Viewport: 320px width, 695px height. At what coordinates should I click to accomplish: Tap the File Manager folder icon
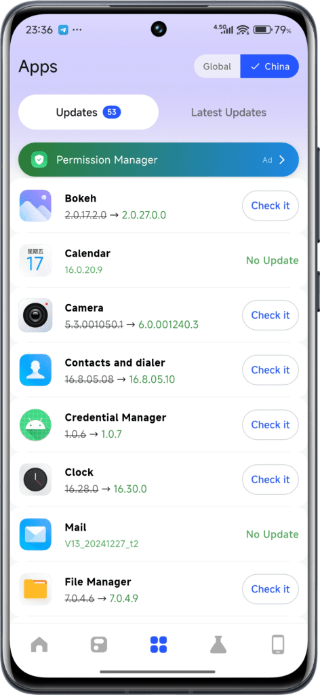point(35,589)
